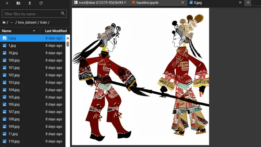The width and height of the screenshot is (261, 147).
Task: Open a new tab with the plus button
Action: tap(248, 2)
